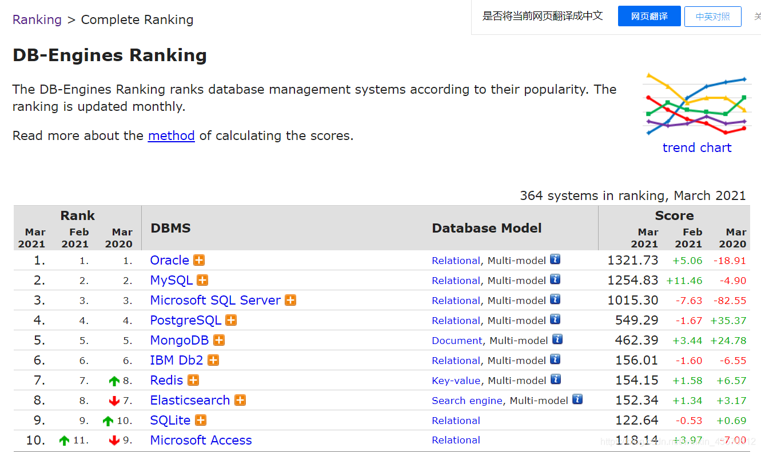Go to the Ranking breadcrumb link

point(37,19)
